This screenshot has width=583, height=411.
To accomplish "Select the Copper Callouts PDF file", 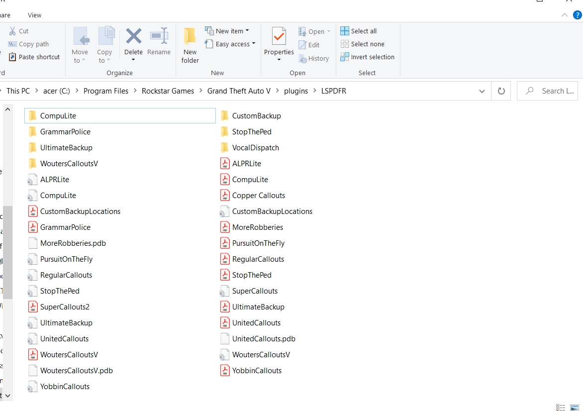I will coord(253,195).
